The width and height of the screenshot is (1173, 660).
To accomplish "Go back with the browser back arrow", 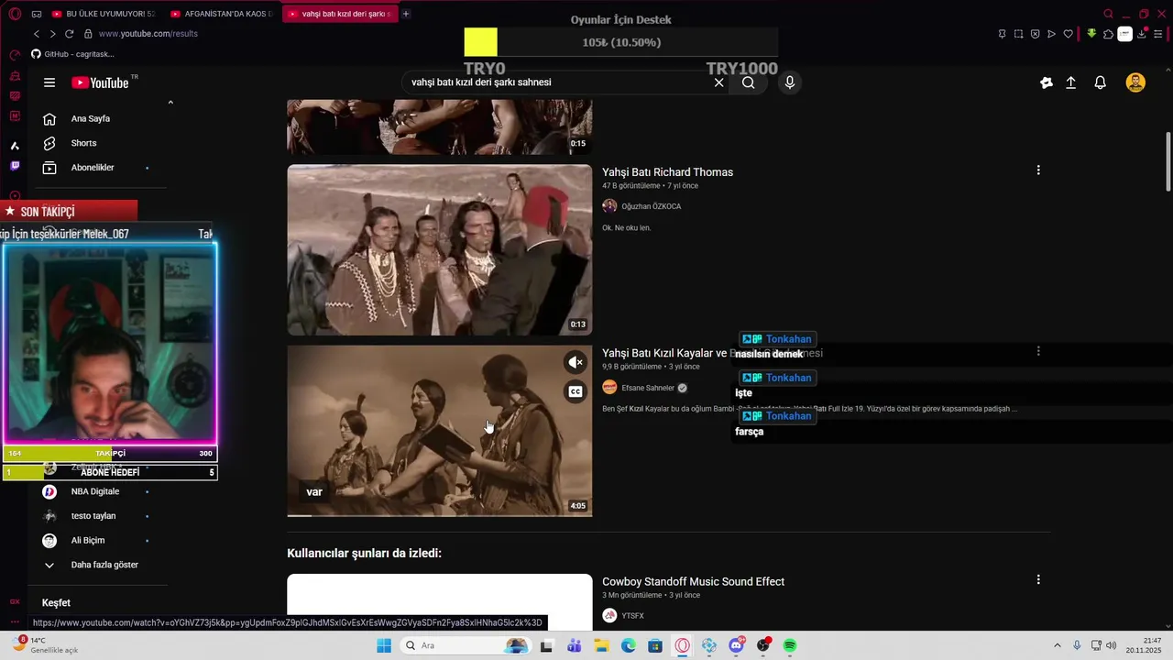I will [x=37, y=34].
